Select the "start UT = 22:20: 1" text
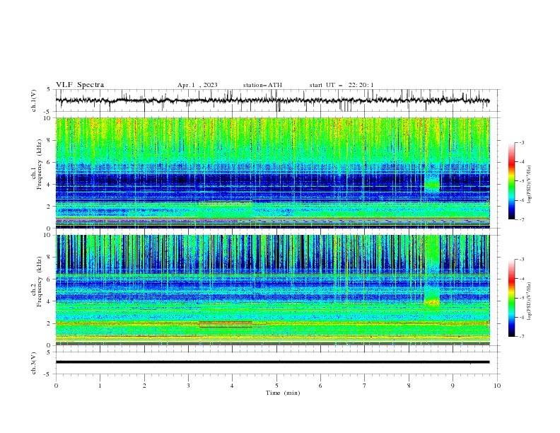Viewport: 560px width, 433px height. [342, 85]
